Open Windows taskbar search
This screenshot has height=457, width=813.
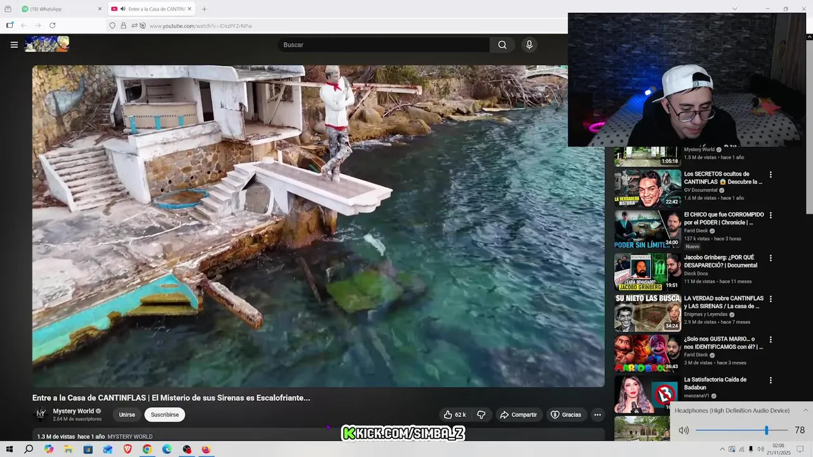pyautogui.click(x=29, y=449)
